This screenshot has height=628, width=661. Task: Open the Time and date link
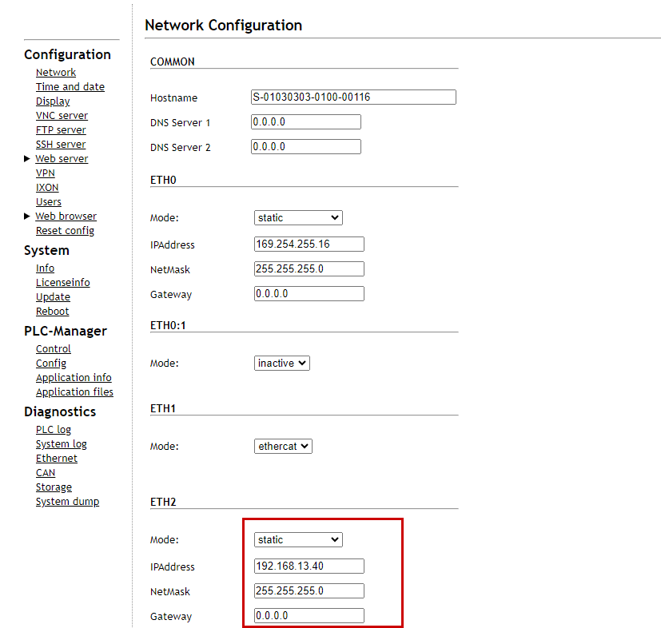70,87
